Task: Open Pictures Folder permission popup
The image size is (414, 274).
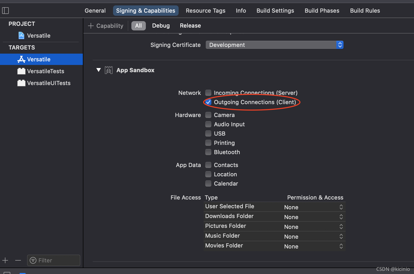Action: (314, 227)
